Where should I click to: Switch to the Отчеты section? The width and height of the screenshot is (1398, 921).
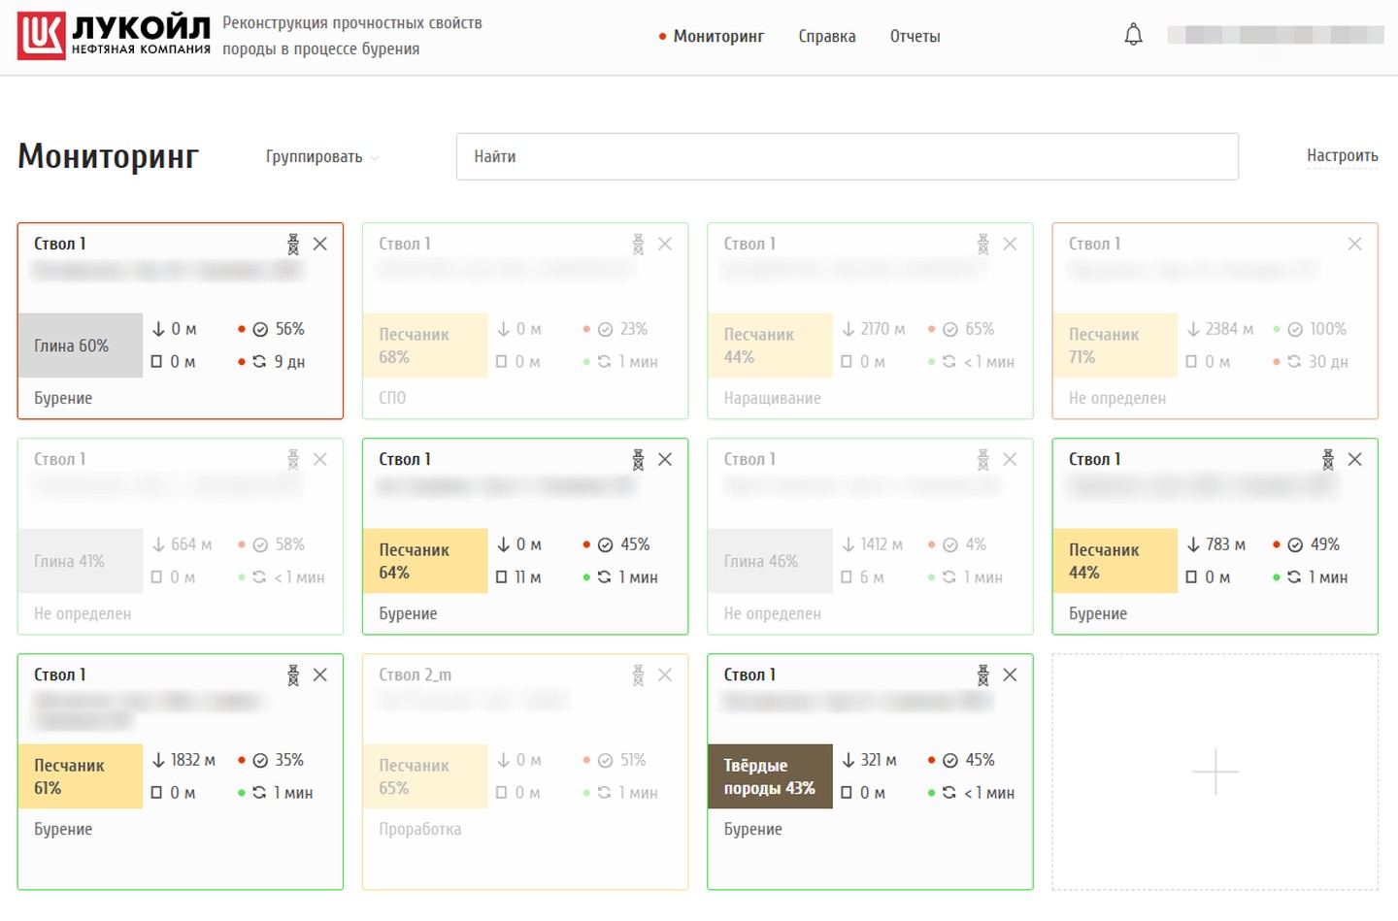click(x=915, y=37)
